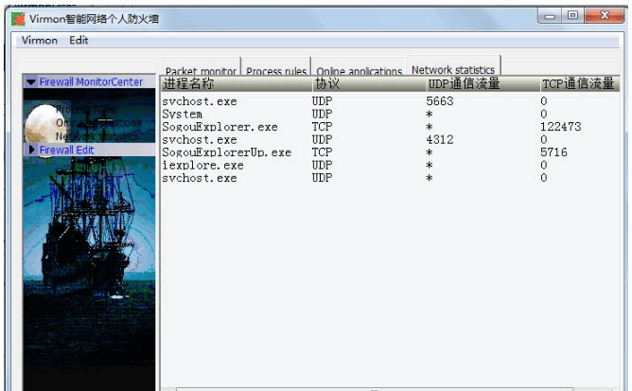Click the TCP traffic value 5716
Image resolution: width=632 pixels, height=391 pixels.
click(553, 152)
